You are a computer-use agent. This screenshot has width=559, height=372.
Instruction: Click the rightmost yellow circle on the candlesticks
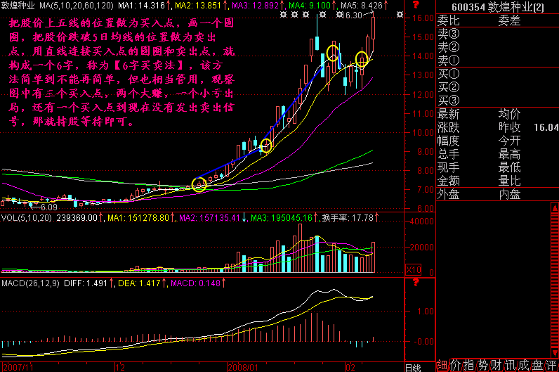click(362, 59)
